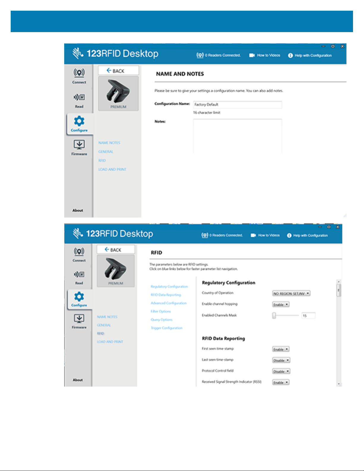Open Protocol Control field dropdown
364x471 pixels.
pyautogui.click(x=281, y=371)
